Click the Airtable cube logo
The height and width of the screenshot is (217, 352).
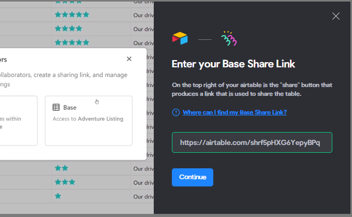click(180, 38)
